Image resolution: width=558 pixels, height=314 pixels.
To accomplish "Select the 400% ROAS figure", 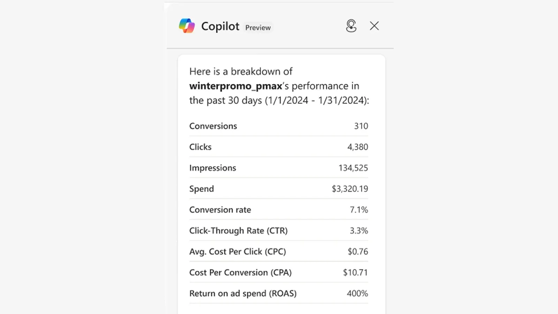I will [x=357, y=293].
